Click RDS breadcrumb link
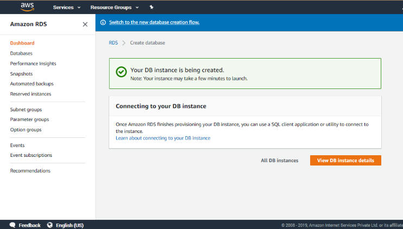Screen dimensions: 403x229 (x=113, y=43)
